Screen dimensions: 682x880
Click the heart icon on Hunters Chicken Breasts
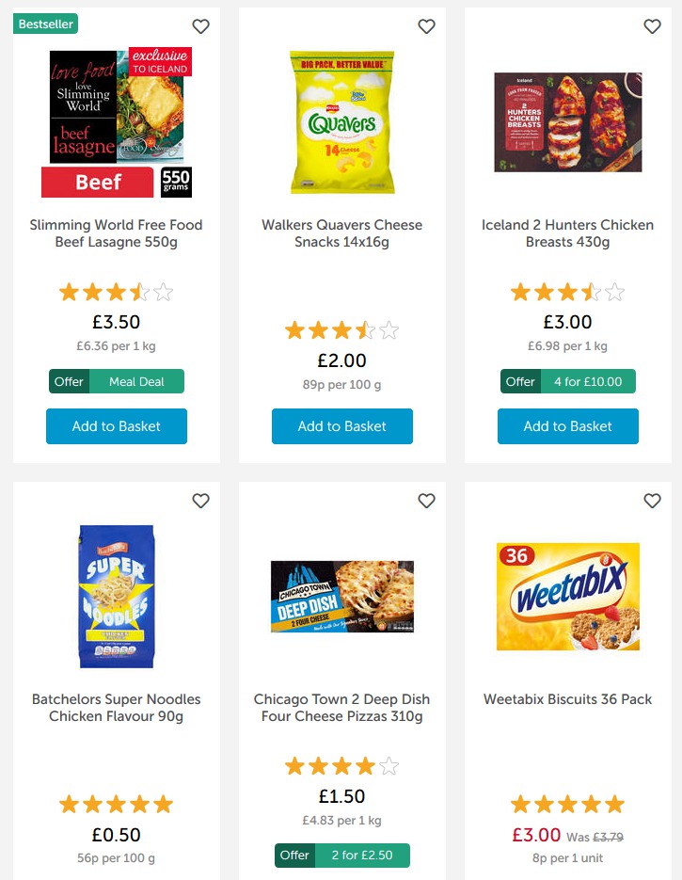click(x=652, y=26)
